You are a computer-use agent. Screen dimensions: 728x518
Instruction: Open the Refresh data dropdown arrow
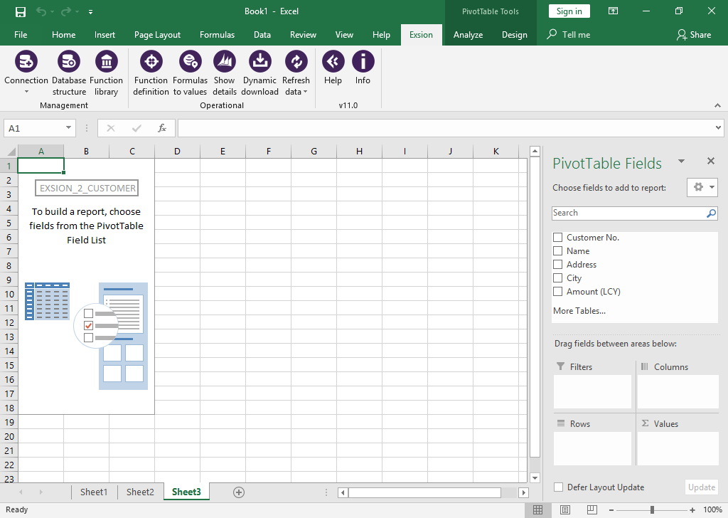(x=305, y=92)
